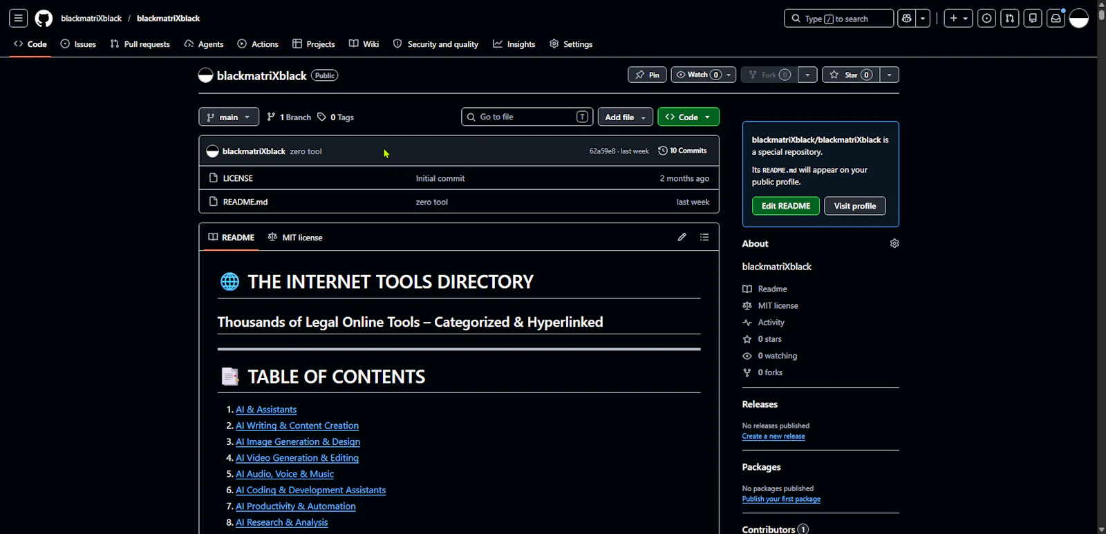Click the star icon next to 0 stars

[x=747, y=339]
